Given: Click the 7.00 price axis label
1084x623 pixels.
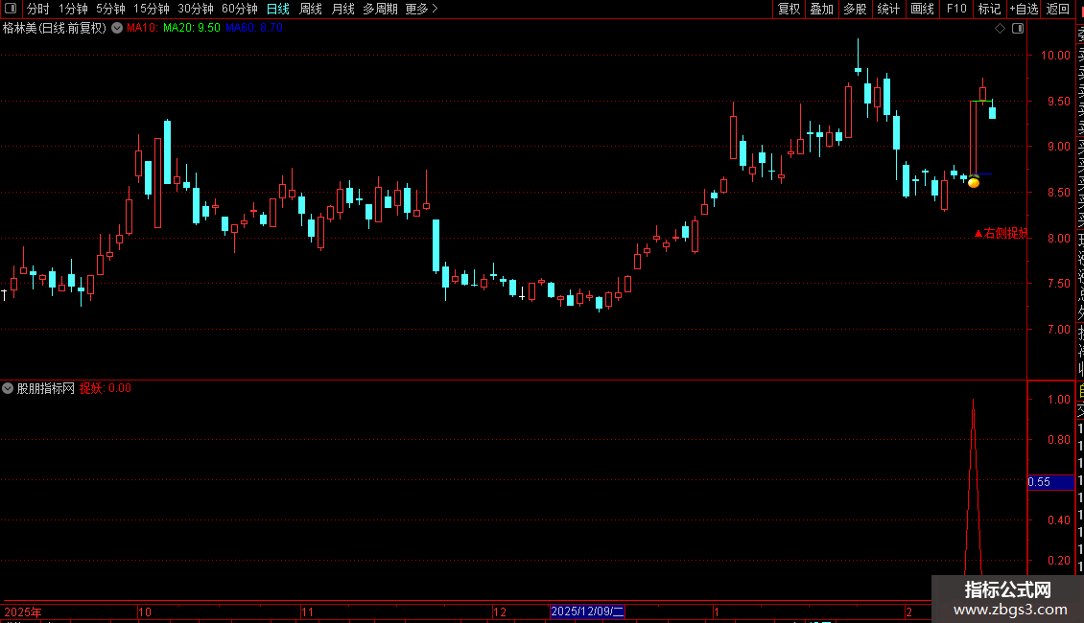Looking at the screenshot, I should [1058, 330].
